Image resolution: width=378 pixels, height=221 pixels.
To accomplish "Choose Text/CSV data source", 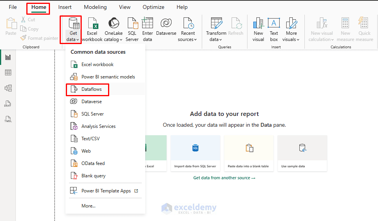I will [105, 139].
